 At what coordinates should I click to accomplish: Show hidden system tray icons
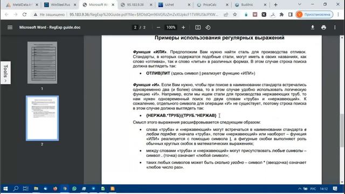(300, 189)
